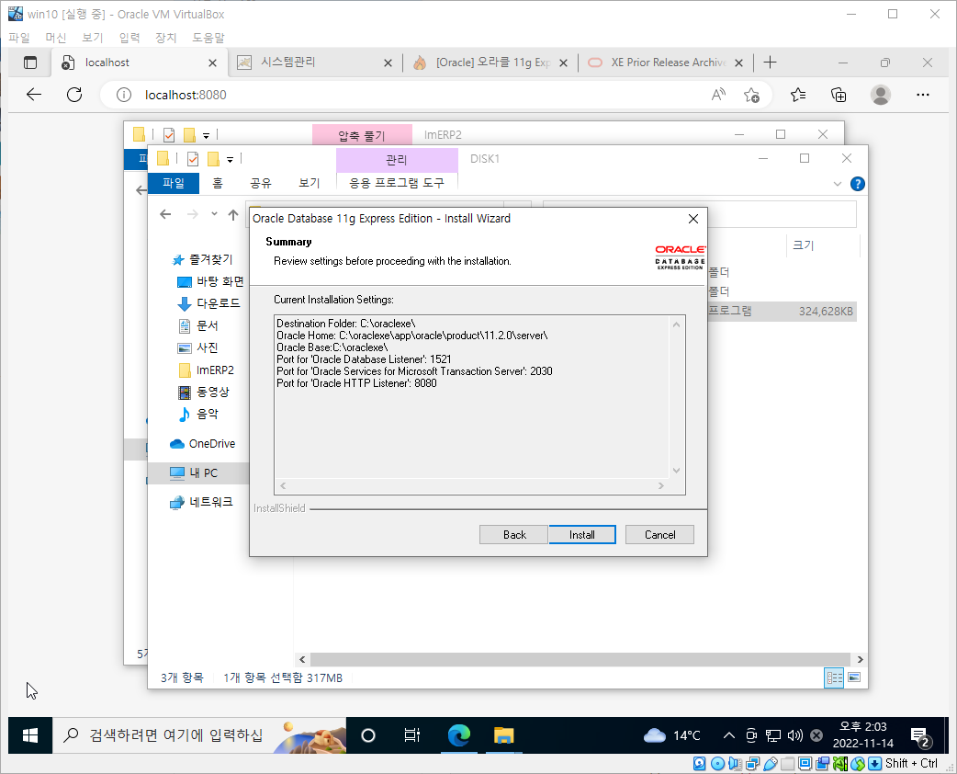The image size is (957, 774).
Task: Switch to large icons view in explorer
Action: [x=854, y=677]
